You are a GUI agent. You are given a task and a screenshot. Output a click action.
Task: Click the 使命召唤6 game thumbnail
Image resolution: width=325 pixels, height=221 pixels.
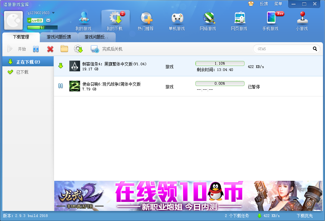tap(75, 86)
